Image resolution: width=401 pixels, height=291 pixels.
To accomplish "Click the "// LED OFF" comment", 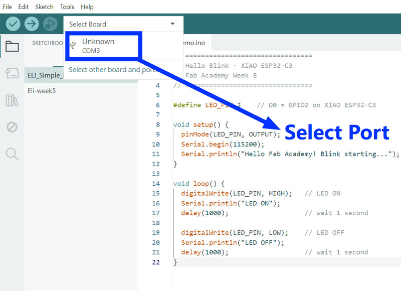I will click(x=324, y=233).
